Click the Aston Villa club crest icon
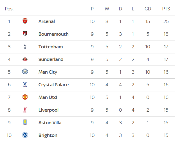The width and height of the screenshot is (175, 142). [x=25, y=123]
